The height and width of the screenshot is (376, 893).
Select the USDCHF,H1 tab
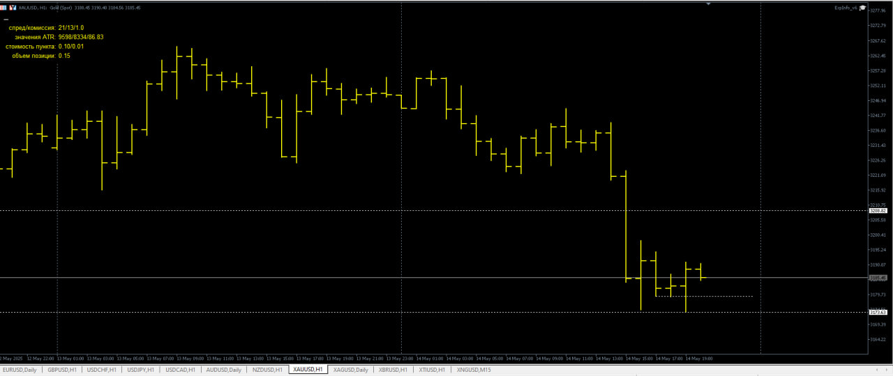(101, 370)
